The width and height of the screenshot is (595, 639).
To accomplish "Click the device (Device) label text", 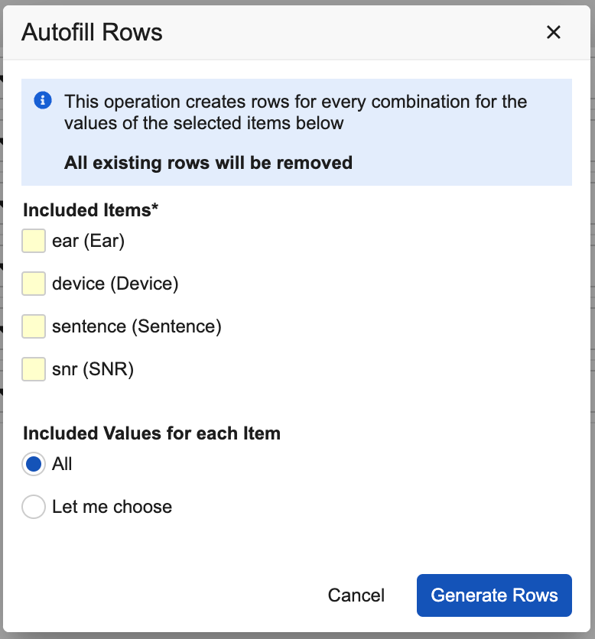I will tap(115, 284).
